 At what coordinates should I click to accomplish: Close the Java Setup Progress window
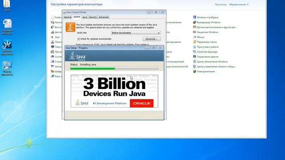[160, 48]
